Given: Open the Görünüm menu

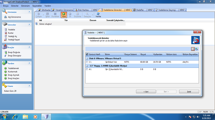Looking at the screenshot, I should click(x=25, y=6).
